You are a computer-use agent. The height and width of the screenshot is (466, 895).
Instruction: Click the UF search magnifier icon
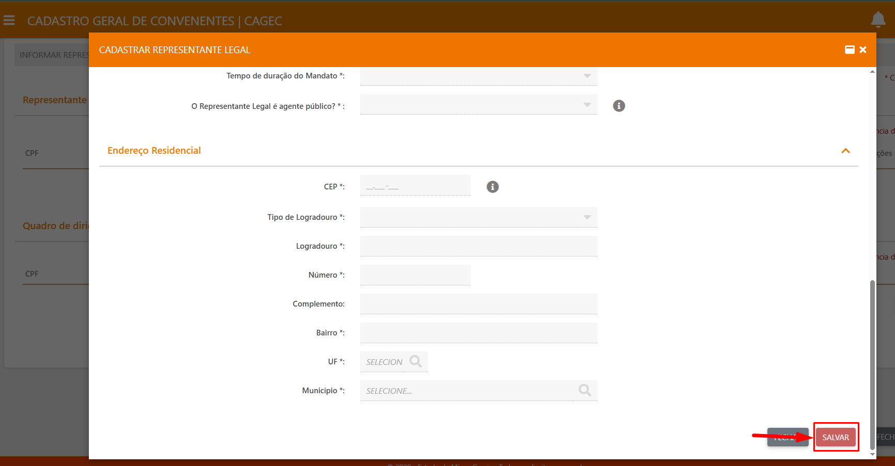click(415, 361)
